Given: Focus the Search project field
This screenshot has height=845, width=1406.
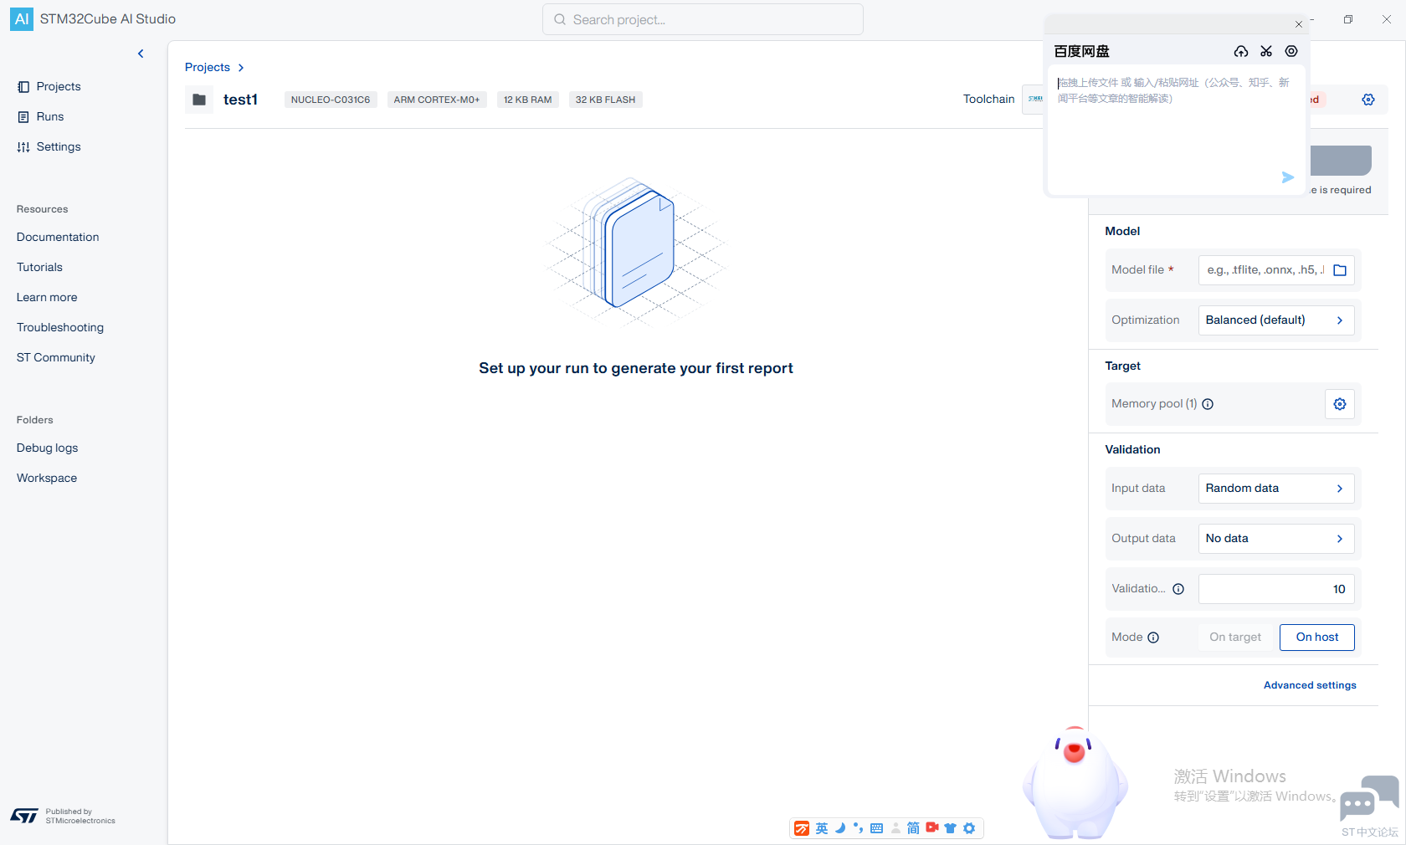Looking at the screenshot, I should coord(703,19).
